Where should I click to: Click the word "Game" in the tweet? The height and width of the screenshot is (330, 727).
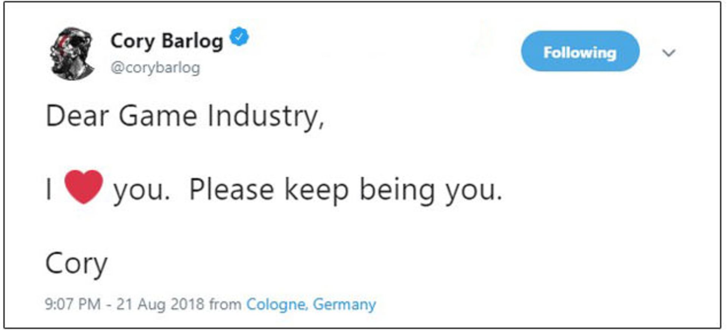pos(158,116)
